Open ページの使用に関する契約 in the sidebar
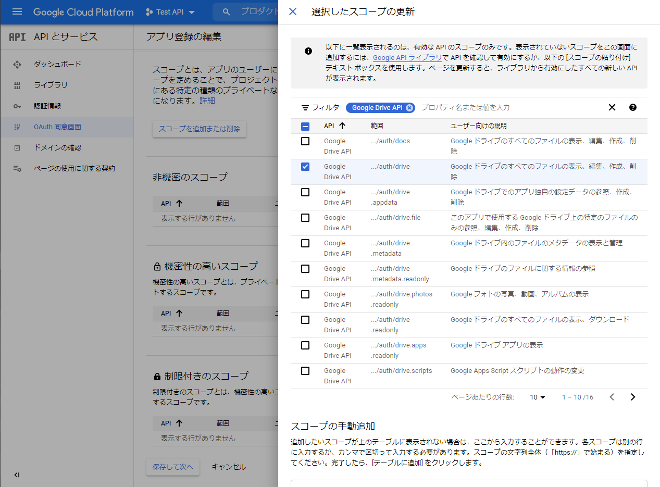Screen dimensions: 660x487 (x=67, y=169)
